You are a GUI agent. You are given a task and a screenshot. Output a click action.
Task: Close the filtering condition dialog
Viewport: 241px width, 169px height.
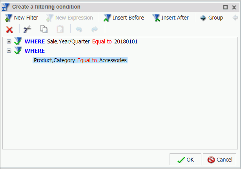pos(234,7)
